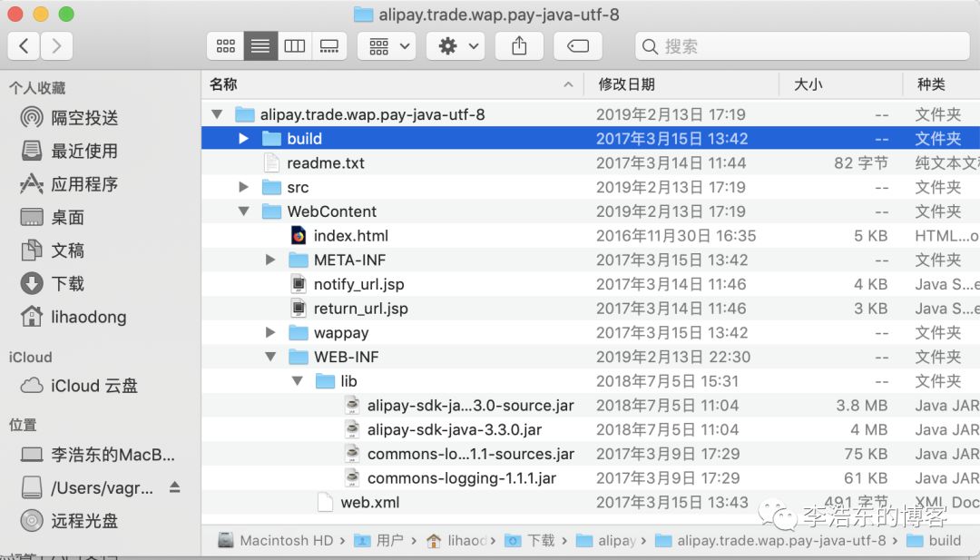
Task: Switch to icon view
Action: click(226, 45)
